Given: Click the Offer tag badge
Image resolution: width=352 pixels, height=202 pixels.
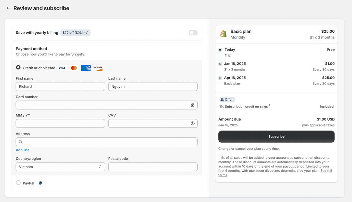Looking at the screenshot, I should point(227,99).
